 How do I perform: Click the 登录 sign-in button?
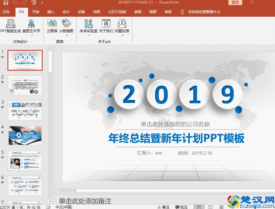[235, 3]
